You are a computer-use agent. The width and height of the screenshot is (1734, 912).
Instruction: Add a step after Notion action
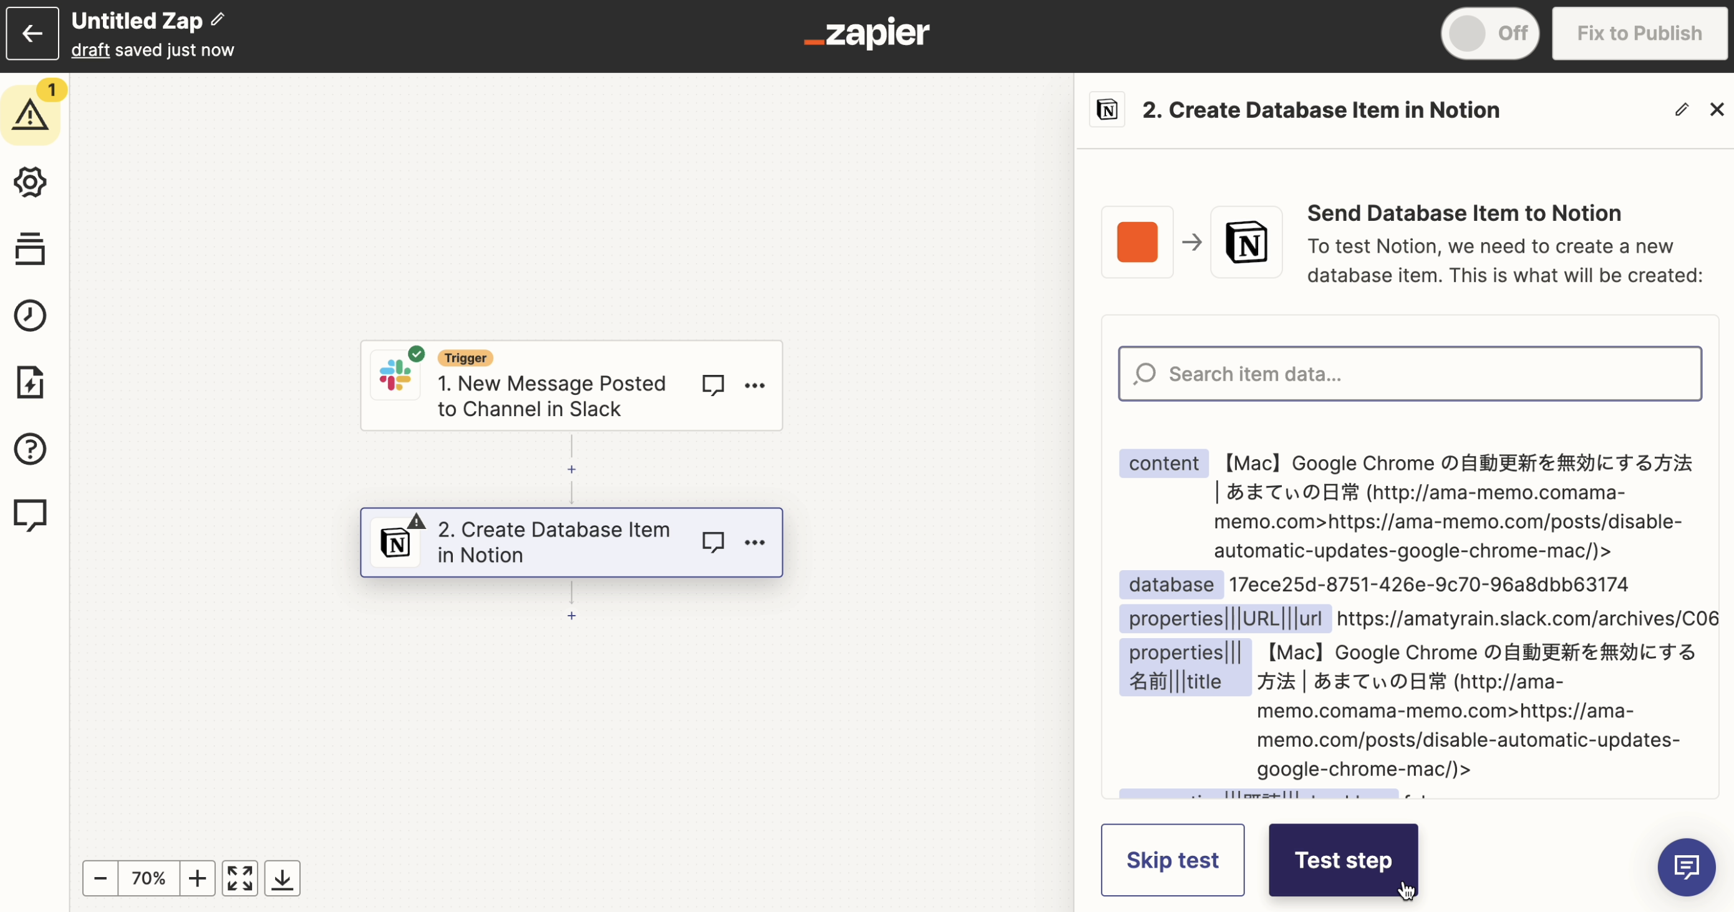click(571, 616)
